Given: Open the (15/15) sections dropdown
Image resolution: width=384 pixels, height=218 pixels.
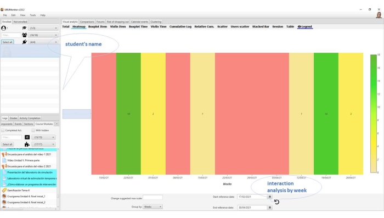Looking at the screenshot, I should 43,137.
